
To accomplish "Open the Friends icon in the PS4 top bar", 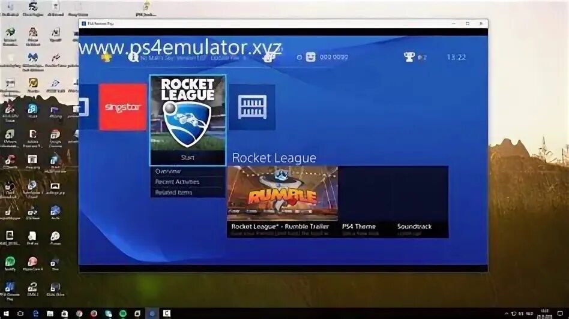I will pyautogui.click(x=268, y=57).
